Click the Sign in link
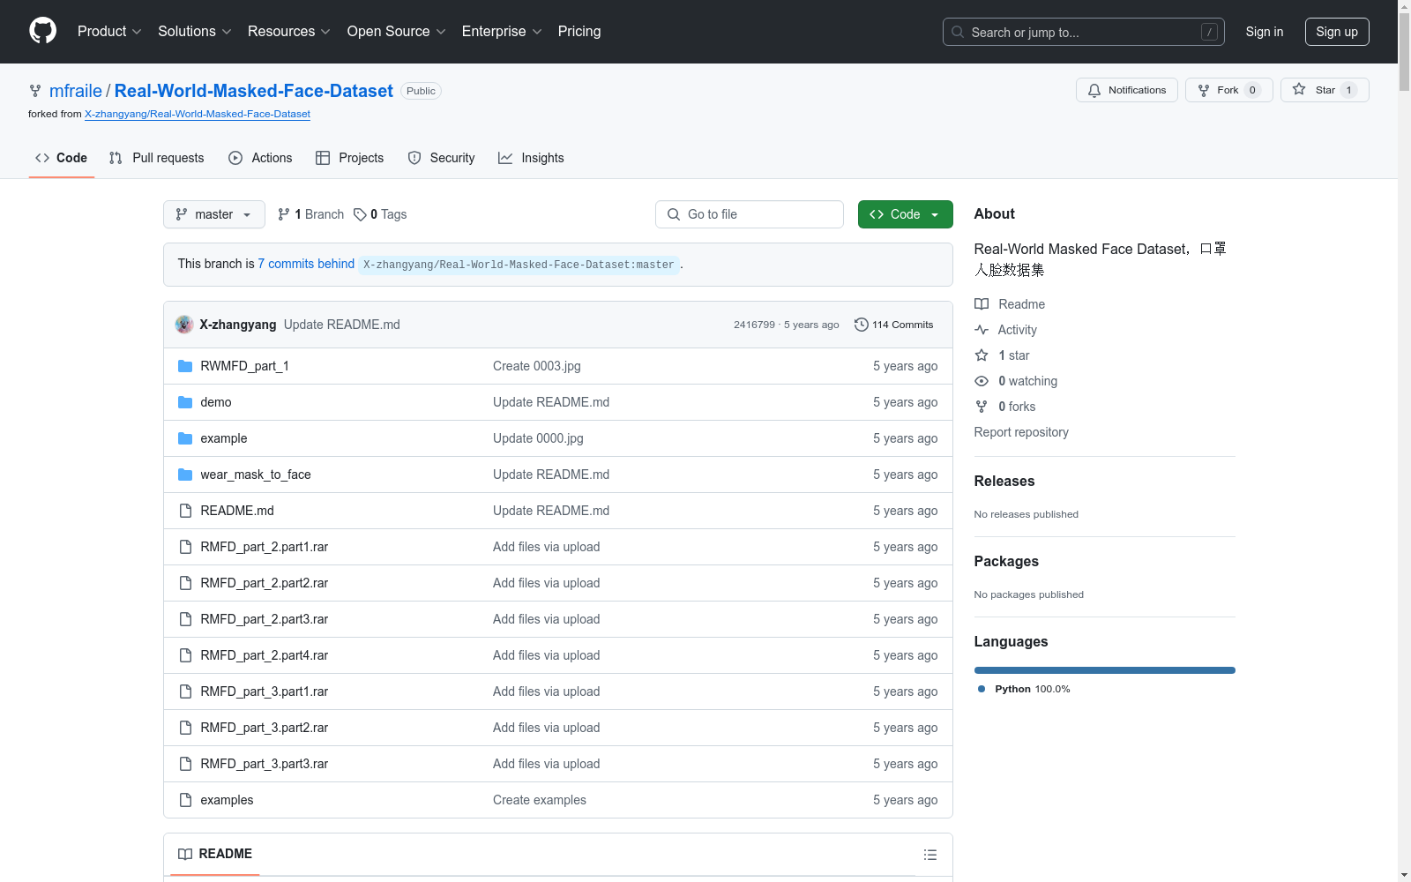Image resolution: width=1411 pixels, height=882 pixels. coord(1265,32)
